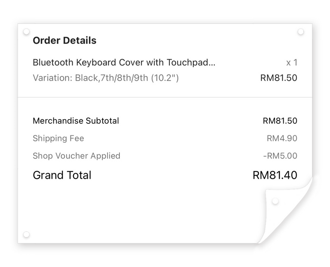Select the Shop Voucher Applied label
The image size is (330, 267).
[76, 156]
